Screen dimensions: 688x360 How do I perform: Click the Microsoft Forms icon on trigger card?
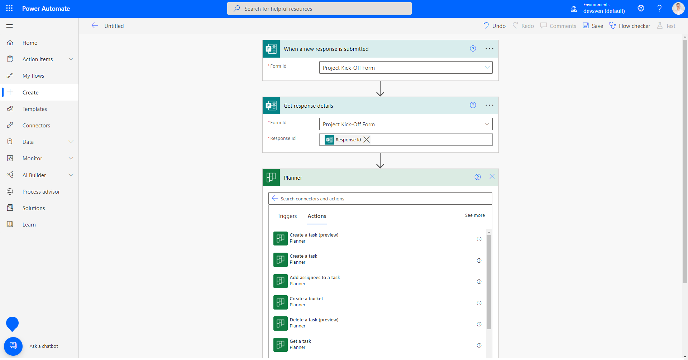click(x=271, y=49)
